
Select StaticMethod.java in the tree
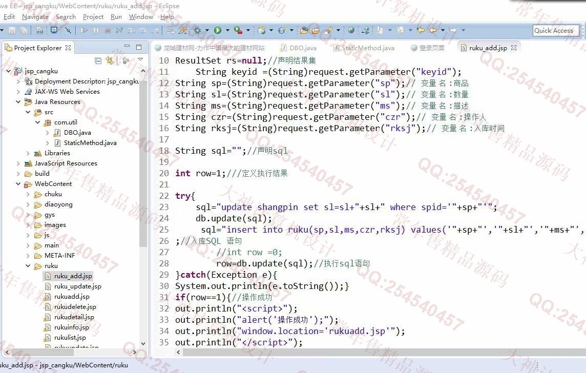(90, 143)
